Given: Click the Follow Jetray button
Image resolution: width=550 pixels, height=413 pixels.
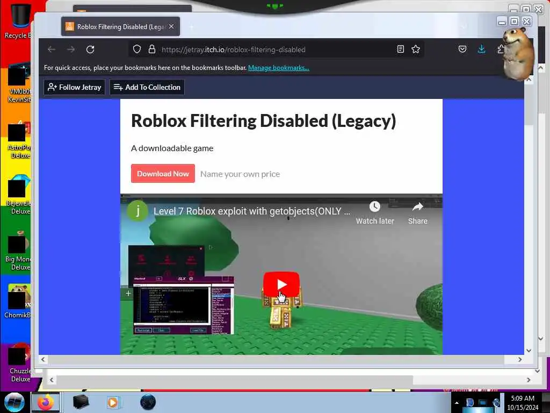Looking at the screenshot, I should pos(74,87).
